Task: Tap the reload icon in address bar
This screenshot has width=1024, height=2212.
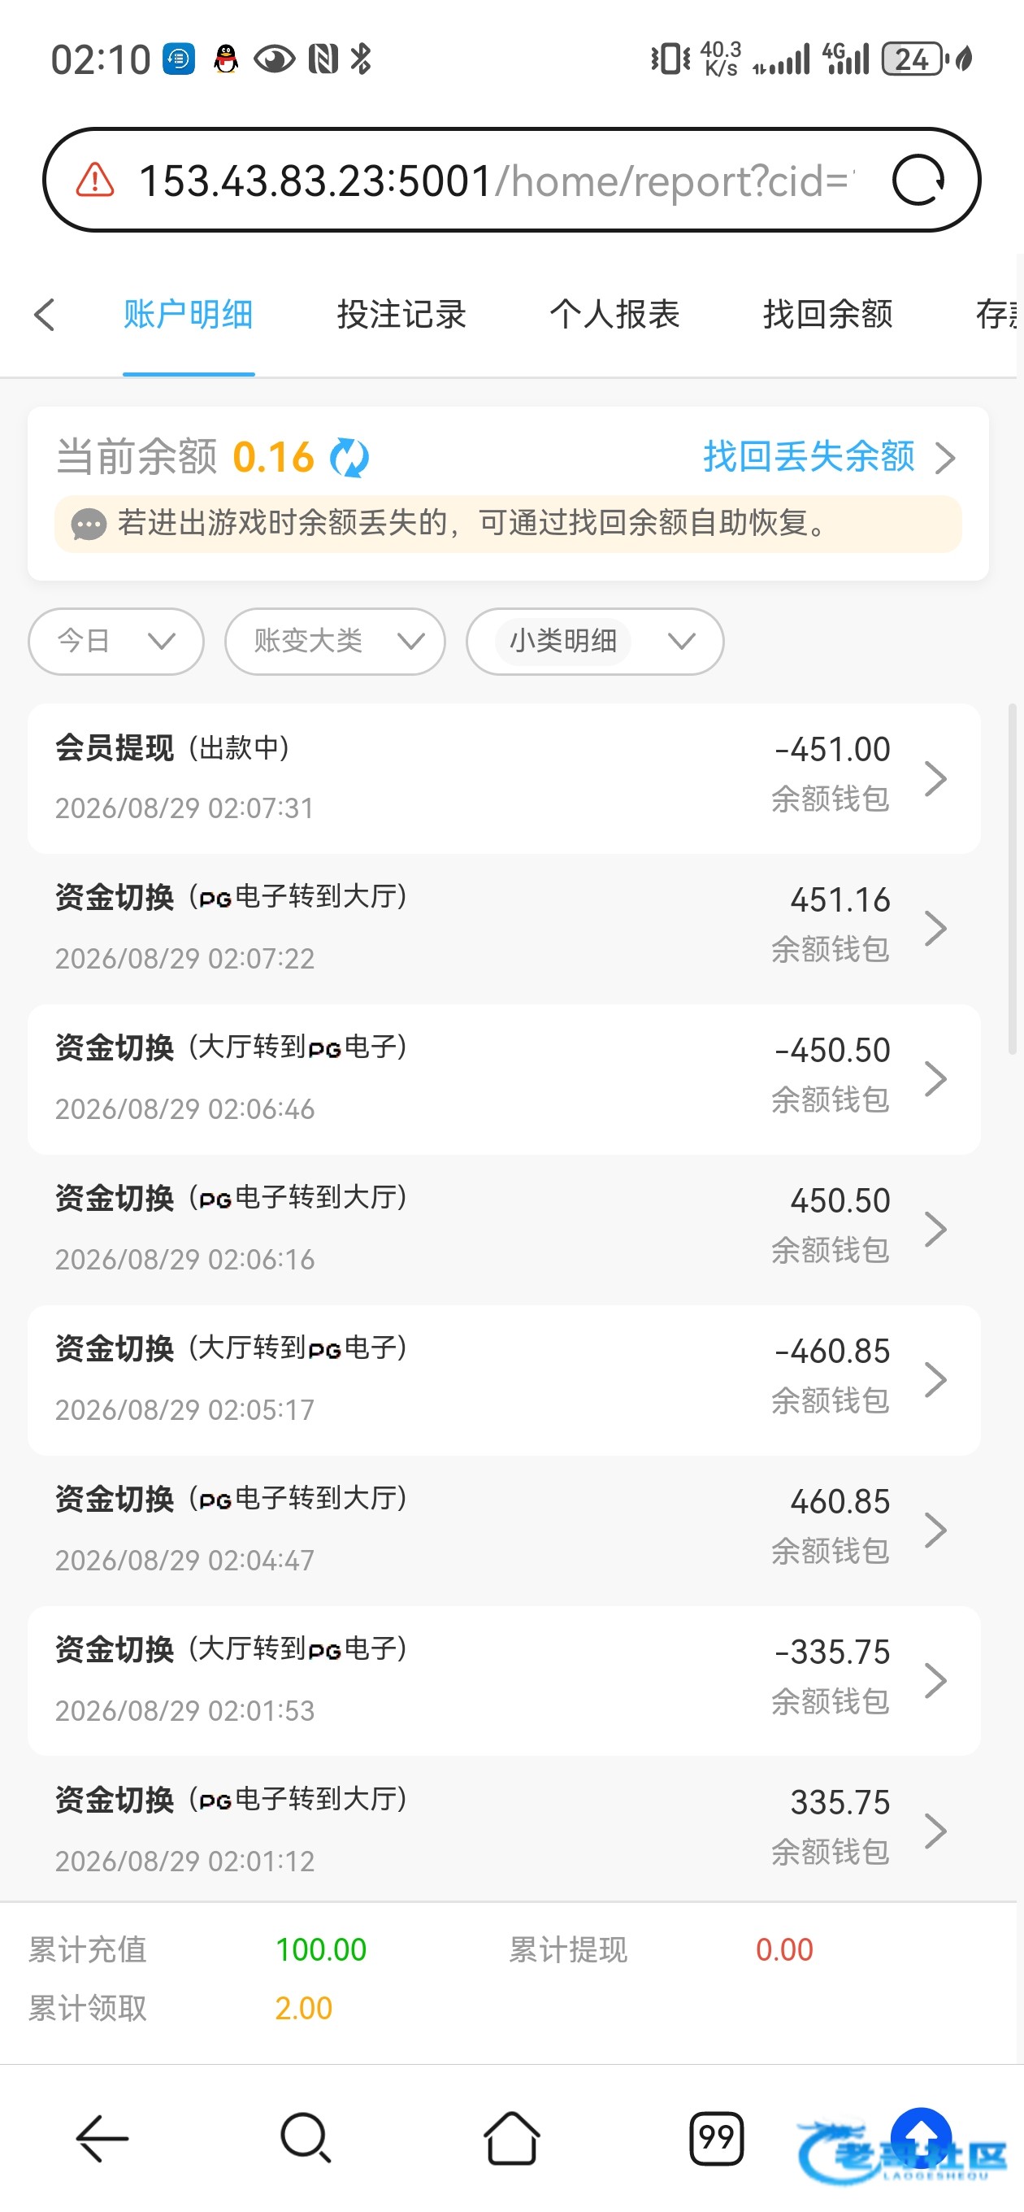Action: pyautogui.click(x=918, y=181)
